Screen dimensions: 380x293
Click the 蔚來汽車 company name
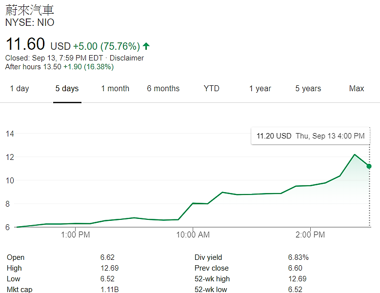pos(29,10)
